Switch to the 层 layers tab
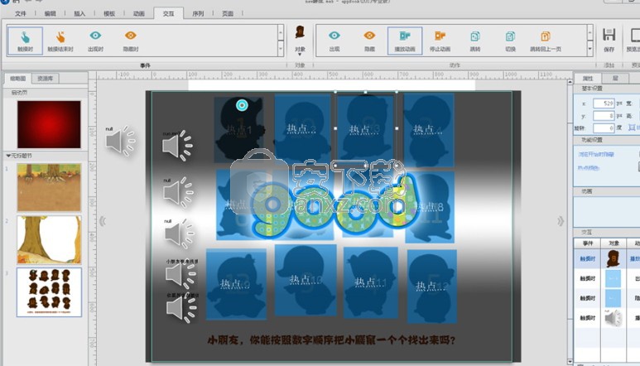This screenshot has height=366, width=640. (615, 79)
